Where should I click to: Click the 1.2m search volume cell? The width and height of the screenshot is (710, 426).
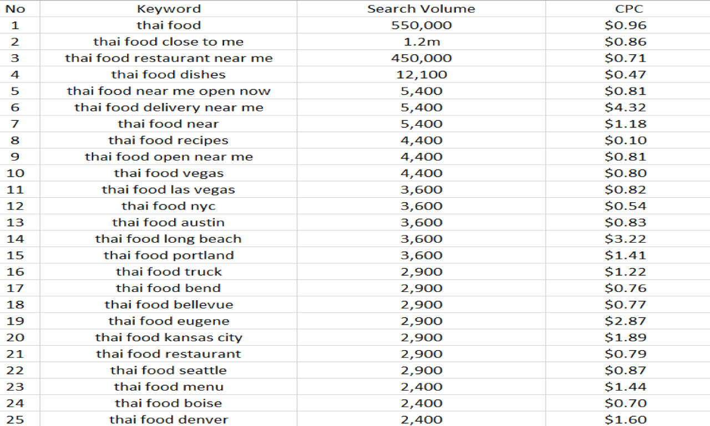pos(421,42)
